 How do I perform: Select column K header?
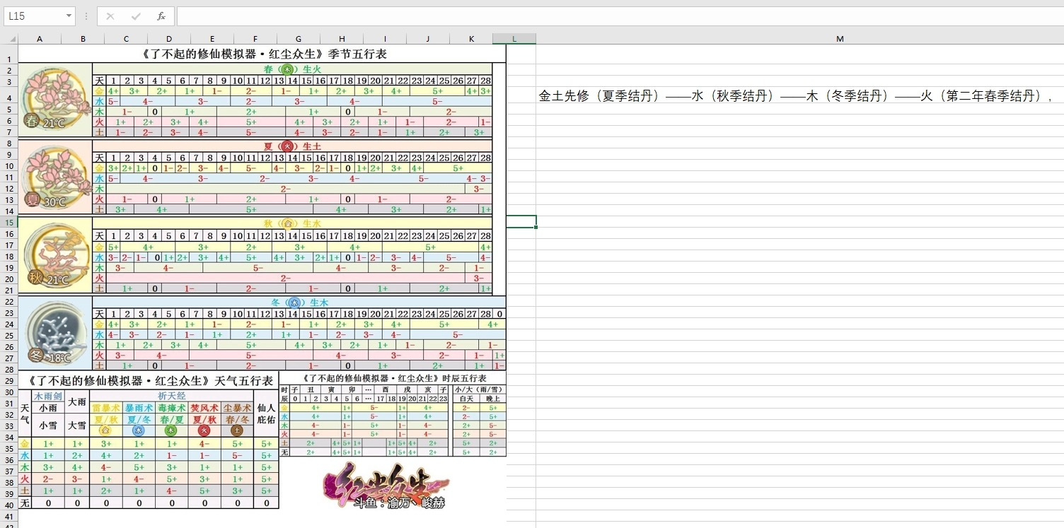471,39
